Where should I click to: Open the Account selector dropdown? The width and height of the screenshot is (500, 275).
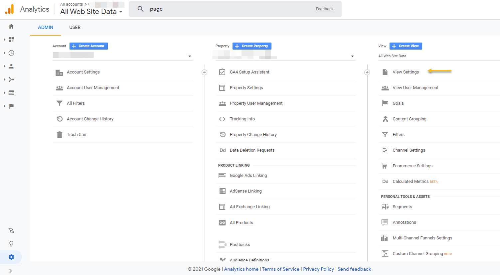click(189, 55)
